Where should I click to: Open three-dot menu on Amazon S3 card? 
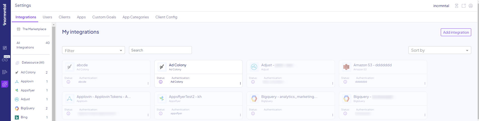tap(425, 83)
